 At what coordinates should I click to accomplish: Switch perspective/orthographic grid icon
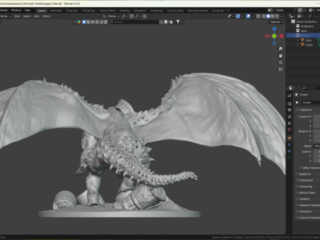click(x=281, y=69)
